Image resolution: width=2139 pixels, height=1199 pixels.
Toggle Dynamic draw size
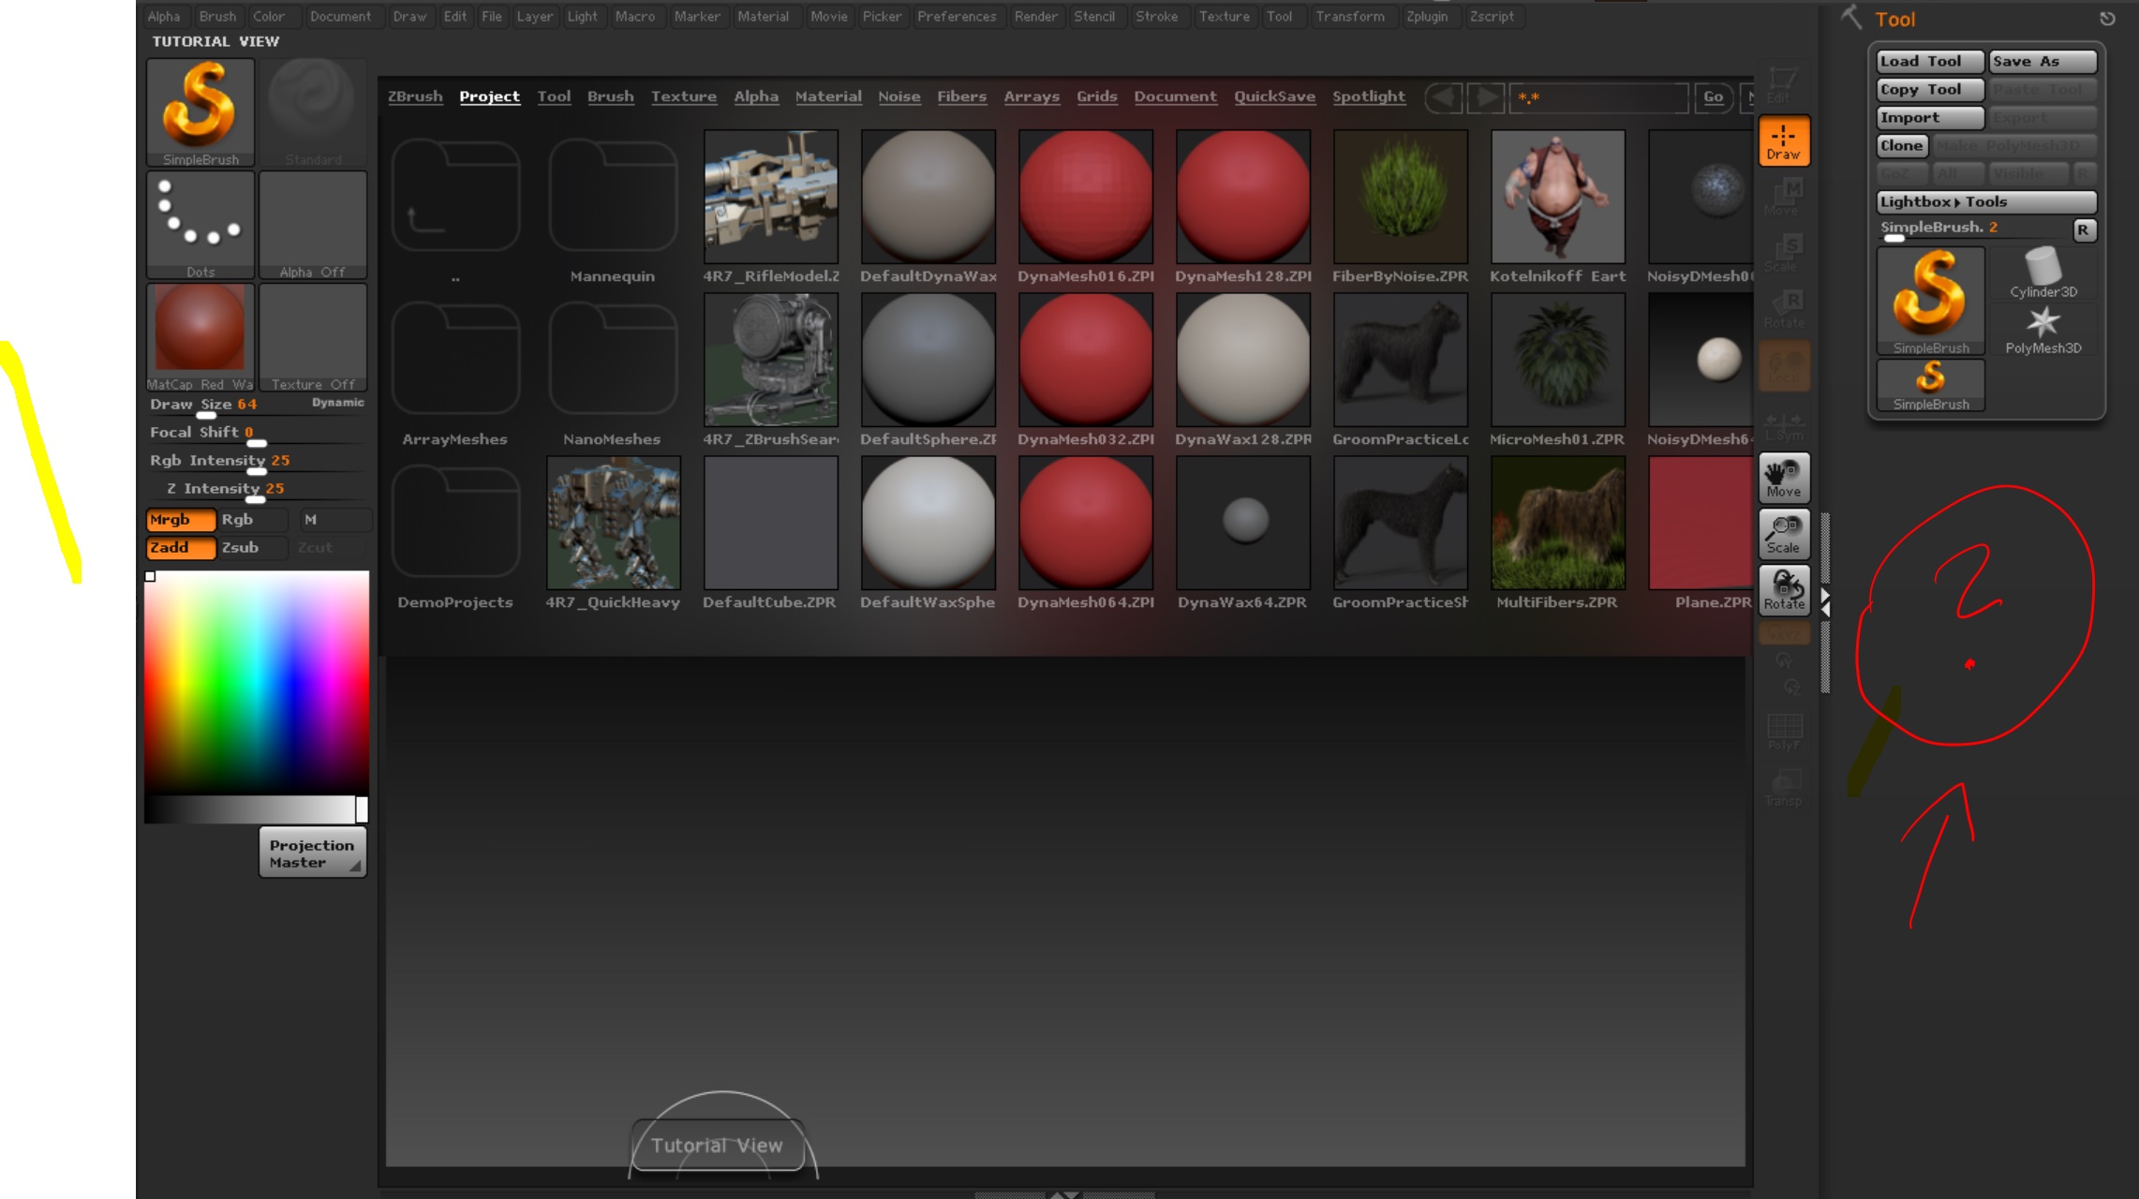pos(337,403)
